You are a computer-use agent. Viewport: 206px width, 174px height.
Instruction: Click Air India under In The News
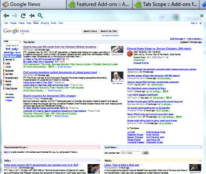(x=131, y=132)
